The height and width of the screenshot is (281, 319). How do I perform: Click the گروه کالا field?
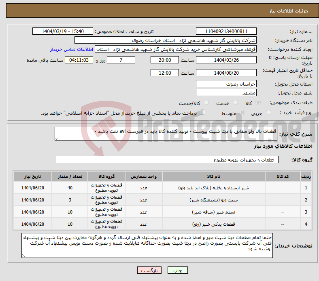coord(167,159)
